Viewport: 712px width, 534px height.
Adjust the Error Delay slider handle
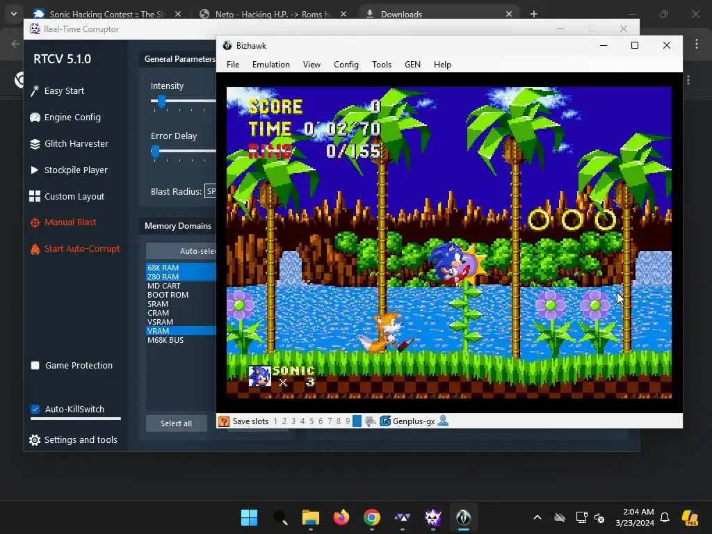click(155, 152)
